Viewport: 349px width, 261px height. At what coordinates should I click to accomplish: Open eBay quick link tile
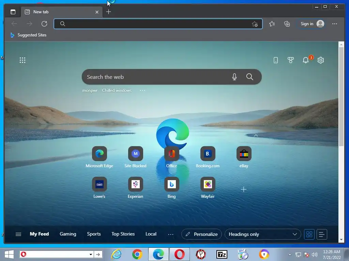(x=244, y=157)
